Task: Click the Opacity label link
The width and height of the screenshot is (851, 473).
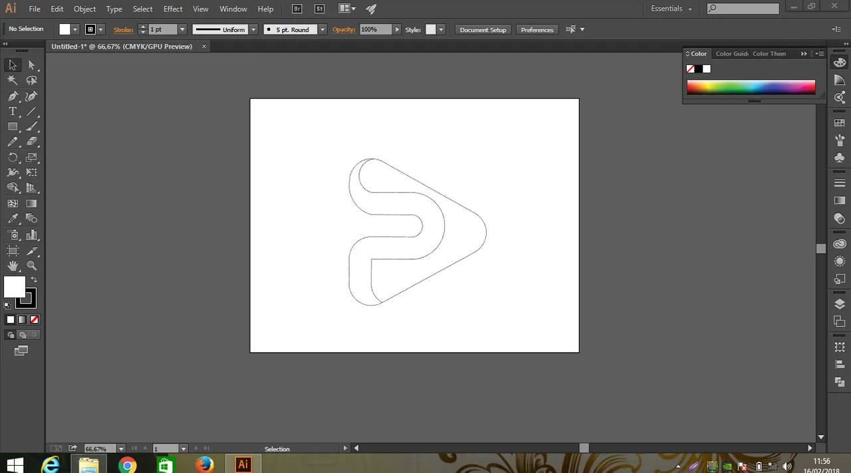Action: [x=344, y=30]
